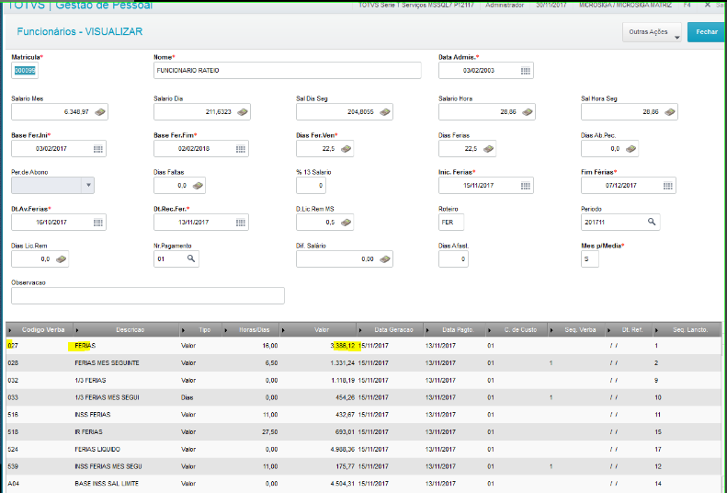Click value 4.988,36 in Valor column
This screenshot has width=727, height=493.
point(343,450)
